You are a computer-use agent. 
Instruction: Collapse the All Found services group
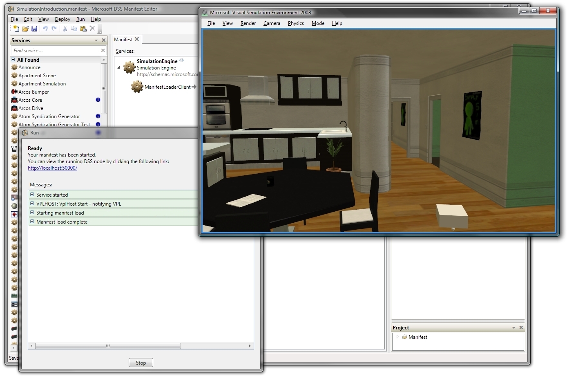tap(13, 60)
